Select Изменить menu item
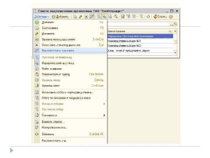Viewport: 210px width, 158px height. (x=70, y=34)
